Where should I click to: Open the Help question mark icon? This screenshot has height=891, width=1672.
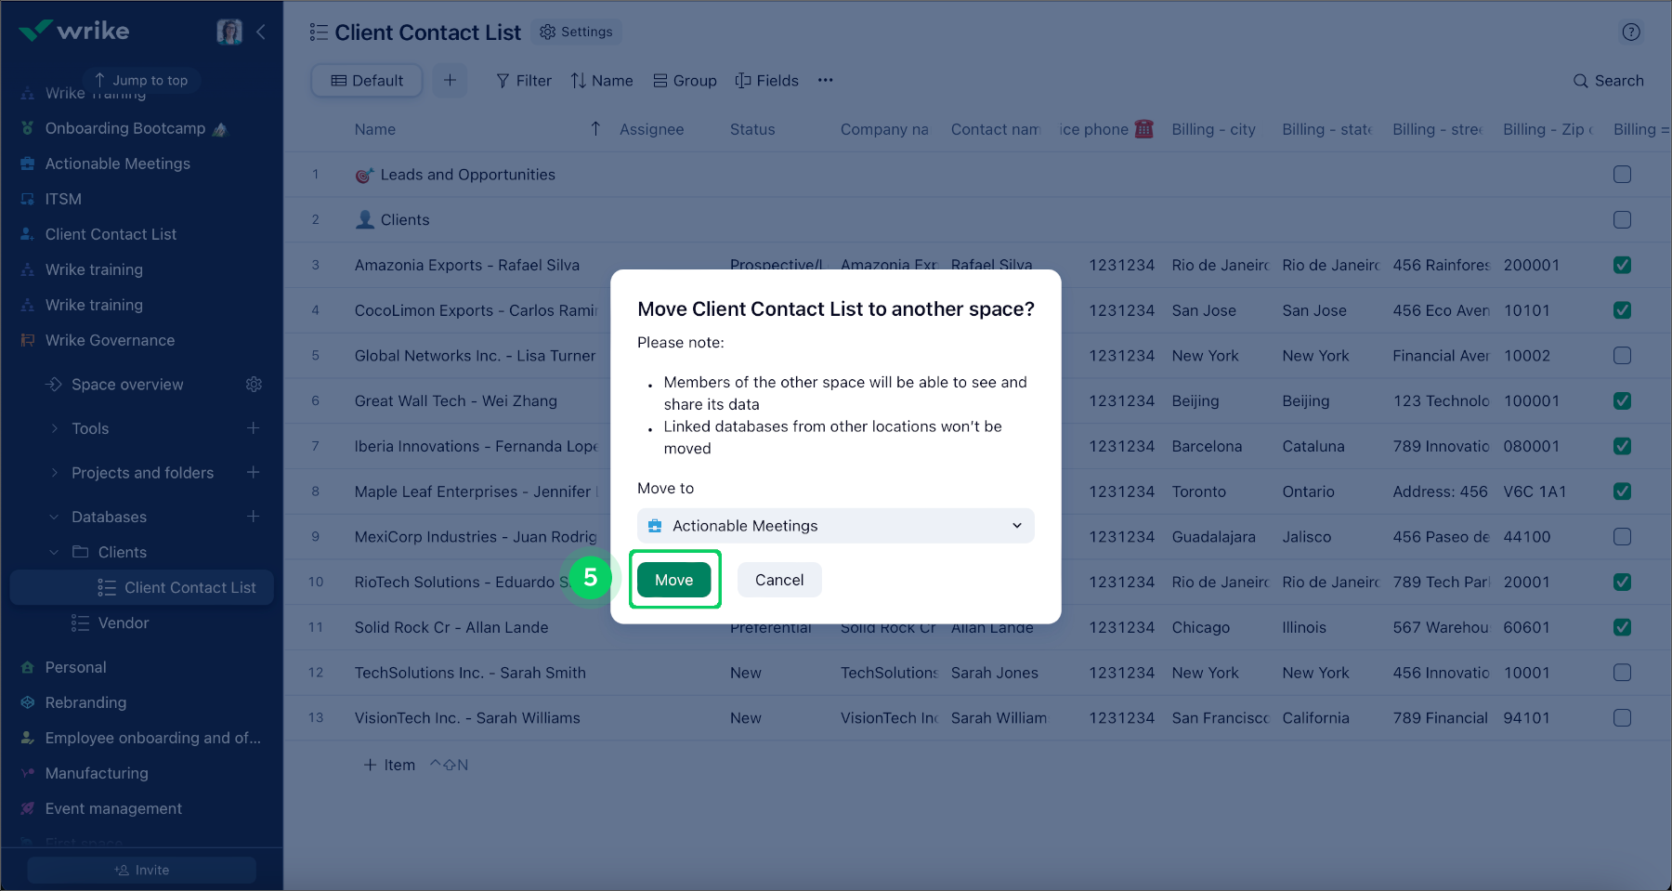click(1631, 32)
